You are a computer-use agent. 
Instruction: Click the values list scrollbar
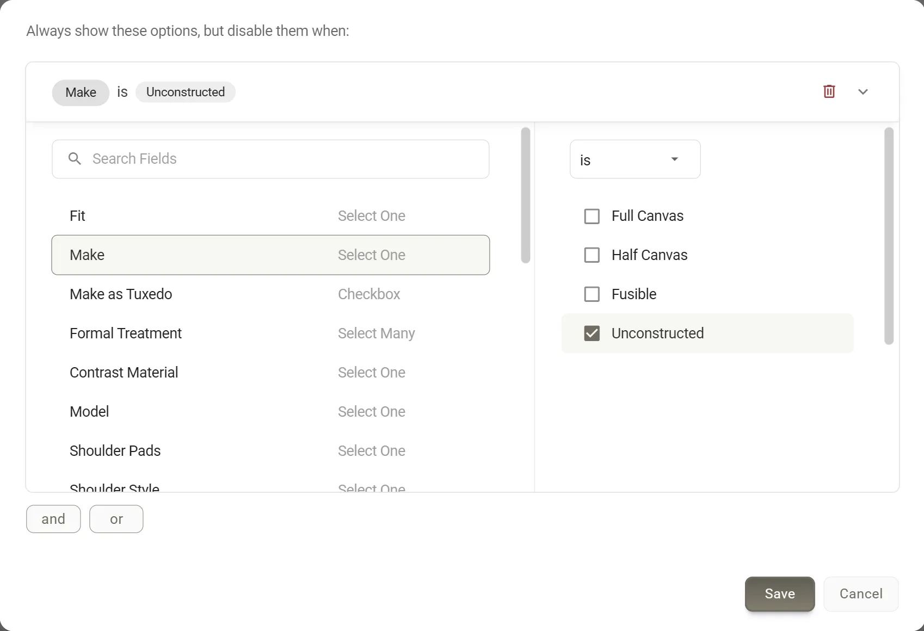pos(889,236)
